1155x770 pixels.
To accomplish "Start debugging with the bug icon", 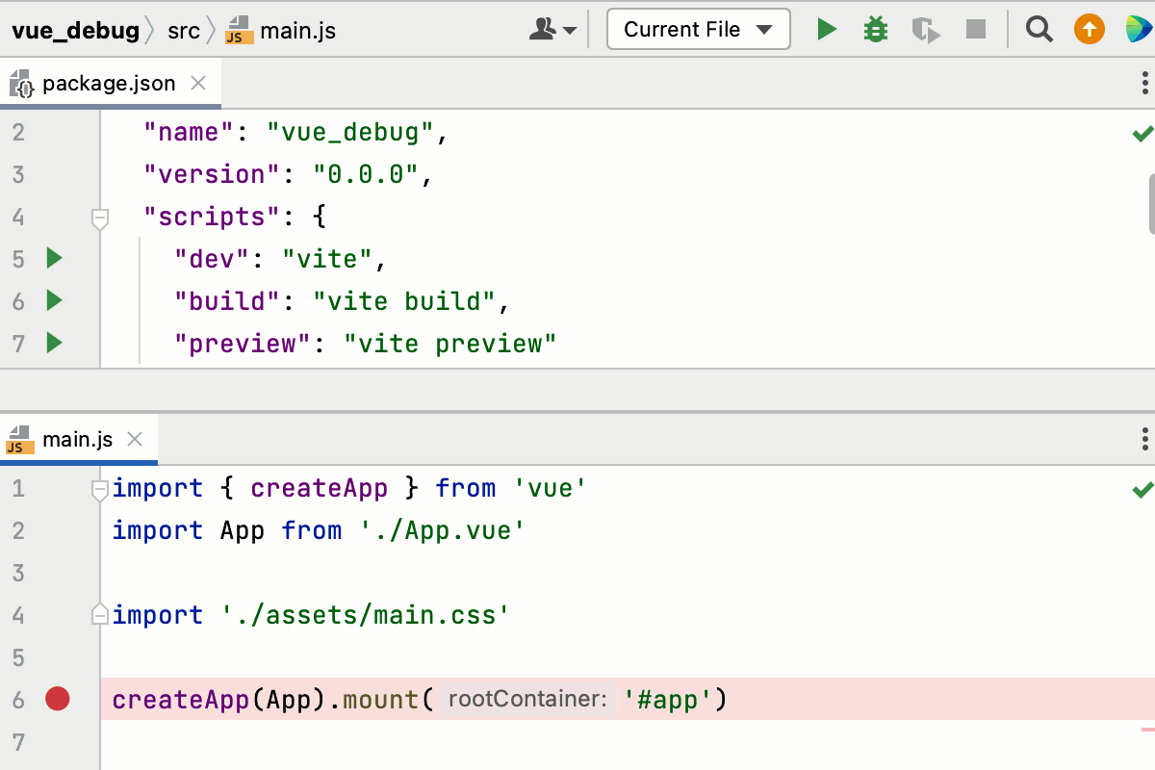I will tap(875, 29).
